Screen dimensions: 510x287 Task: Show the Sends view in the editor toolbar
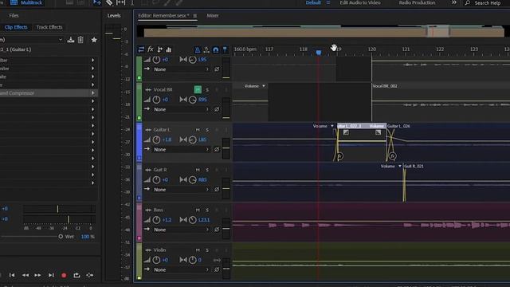[x=159, y=49]
